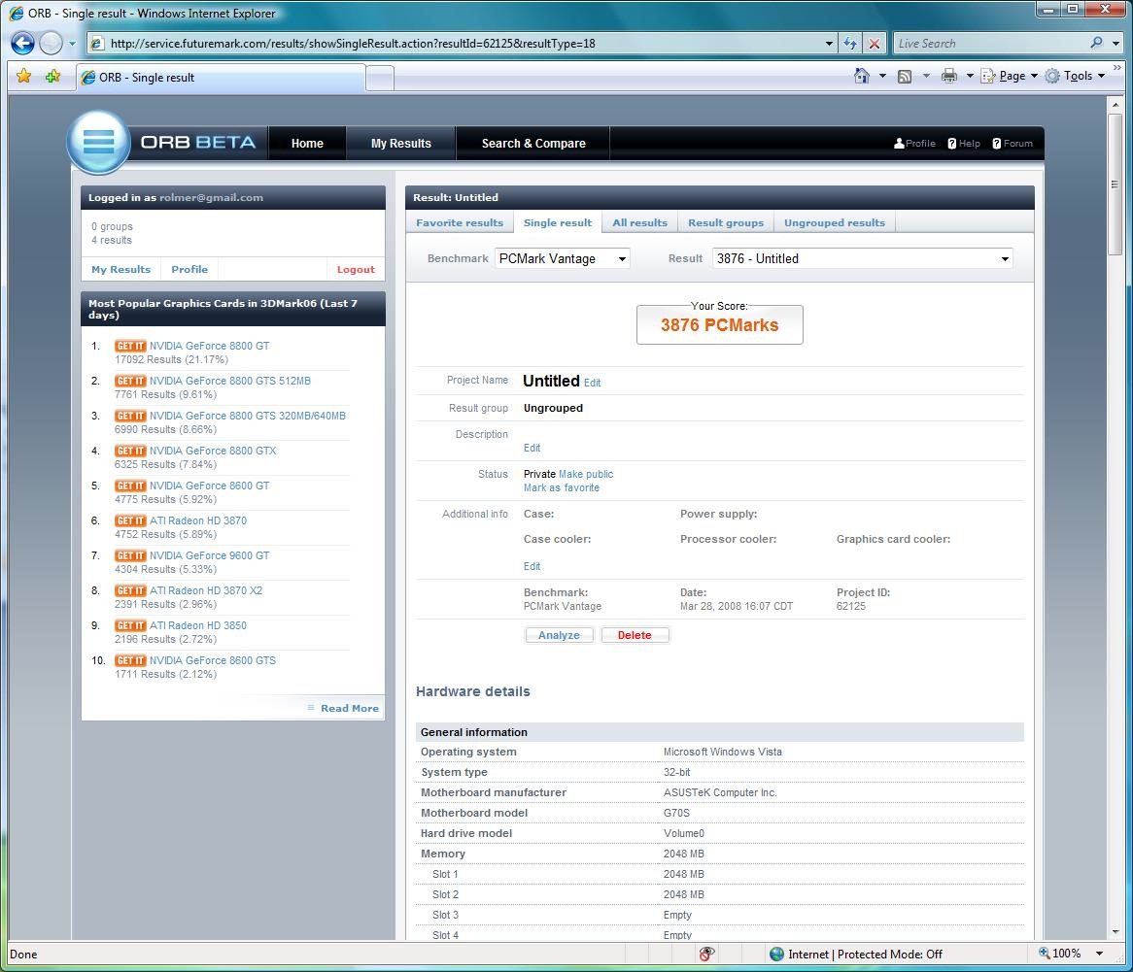Click the ORB BETA logo
1133x972 pixels.
coord(165,143)
